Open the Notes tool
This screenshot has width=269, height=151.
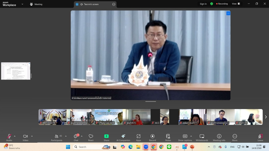[x=168, y=137]
